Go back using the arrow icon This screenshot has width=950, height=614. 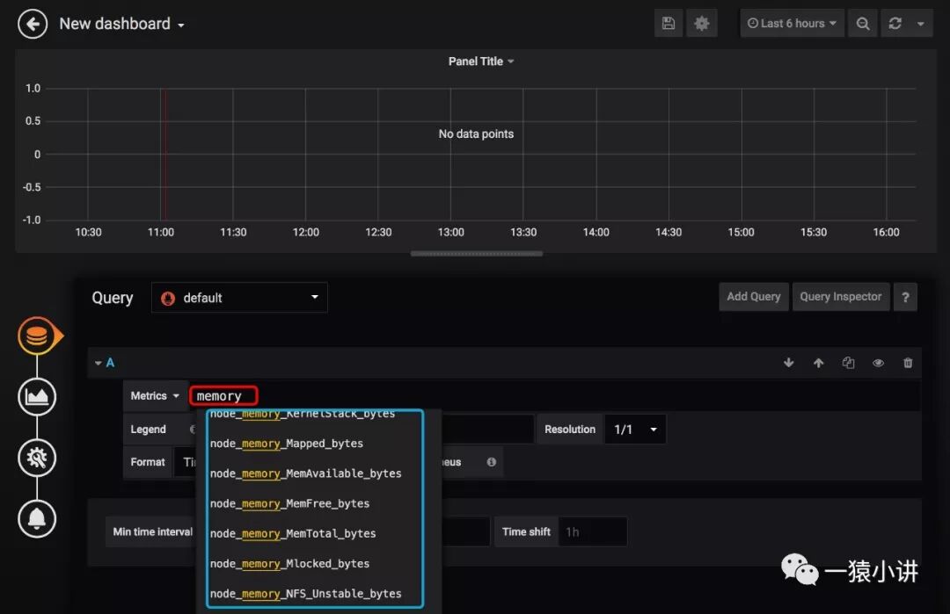click(33, 25)
